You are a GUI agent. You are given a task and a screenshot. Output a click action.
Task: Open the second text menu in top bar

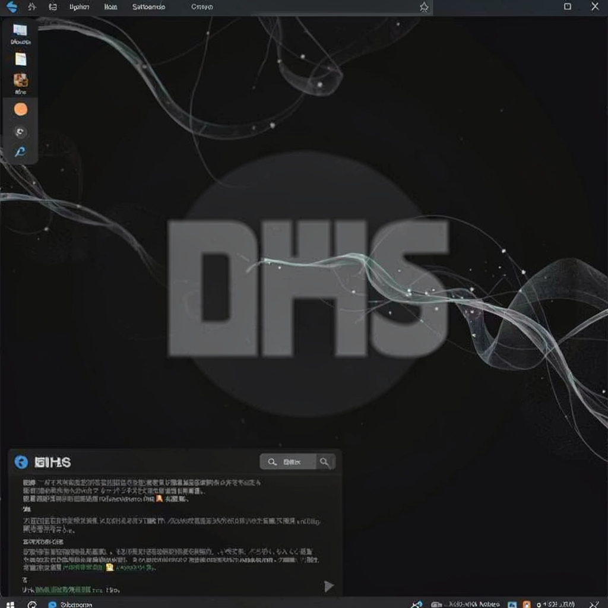(110, 7)
